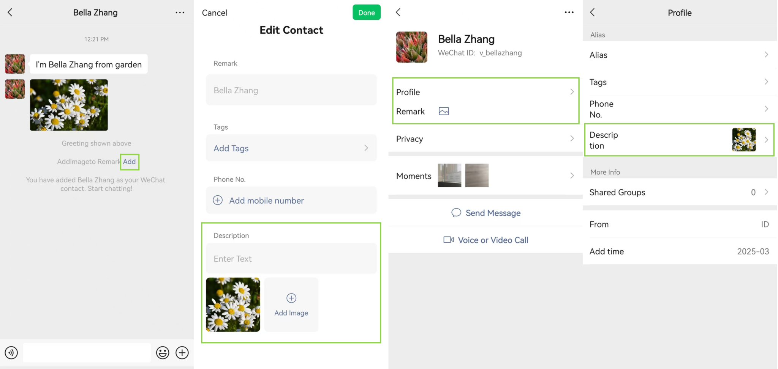
Task: Open the Privacy settings chevron
Action: pyautogui.click(x=572, y=139)
